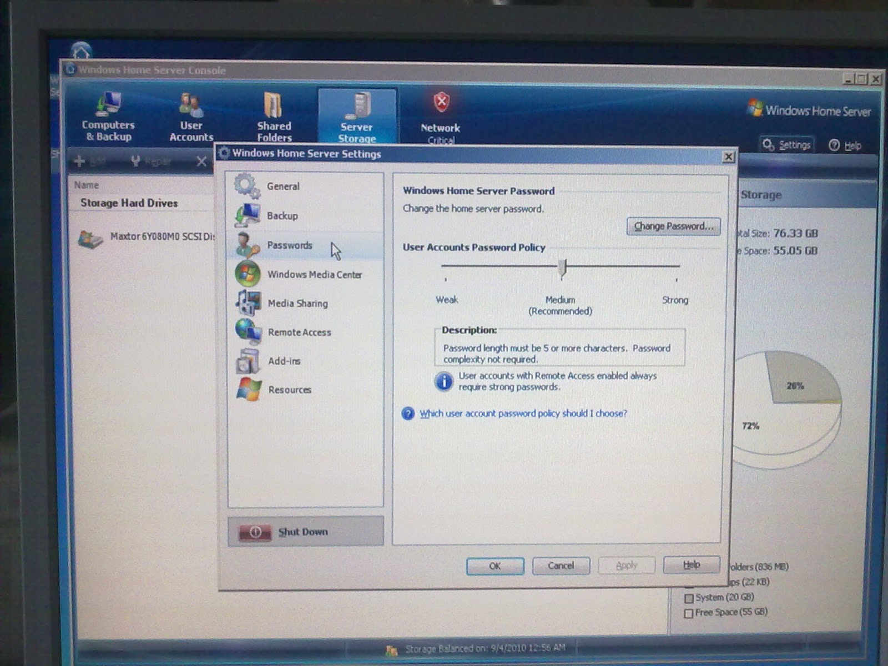Click the Windows Home Server logo
Image resolution: width=888 pixels, height=666 pixels.
(809, 109)
